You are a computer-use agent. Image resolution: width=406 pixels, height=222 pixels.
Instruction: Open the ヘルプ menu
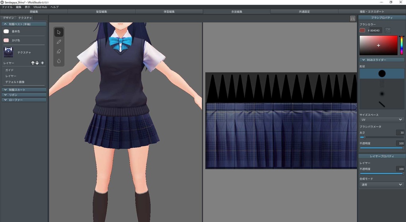click(x=54, y=7)
